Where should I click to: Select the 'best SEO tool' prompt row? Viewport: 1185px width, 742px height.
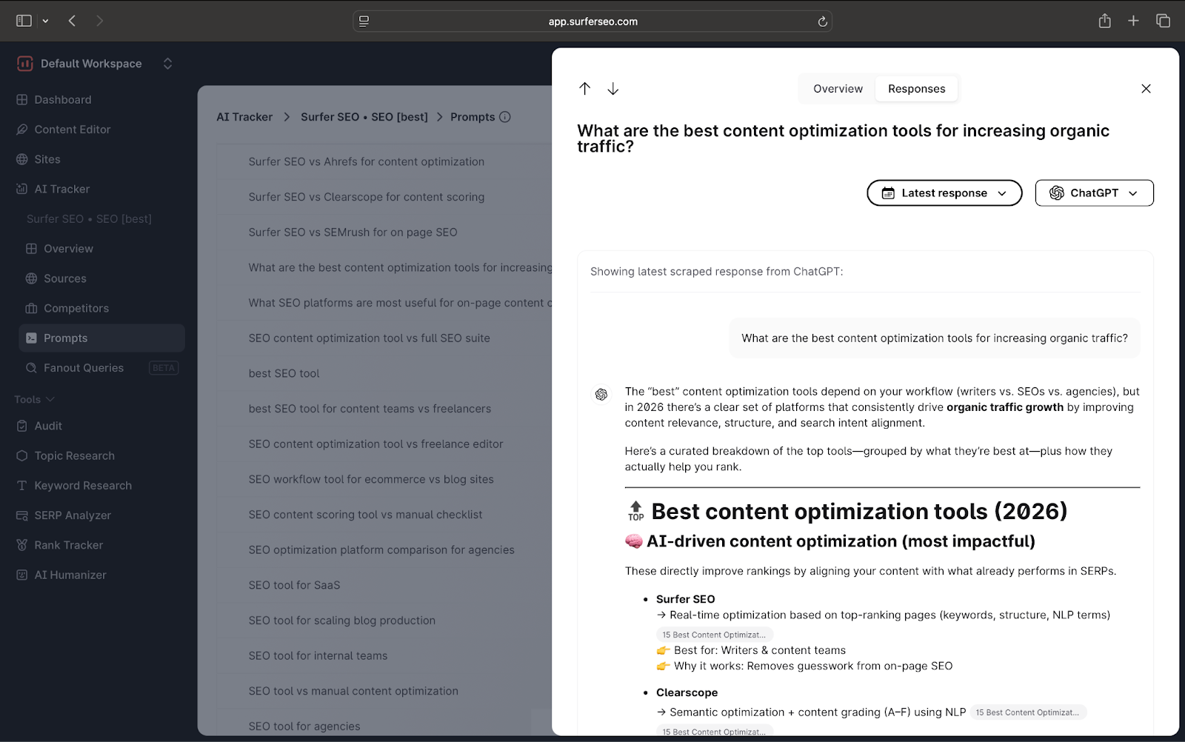(284, 373)
